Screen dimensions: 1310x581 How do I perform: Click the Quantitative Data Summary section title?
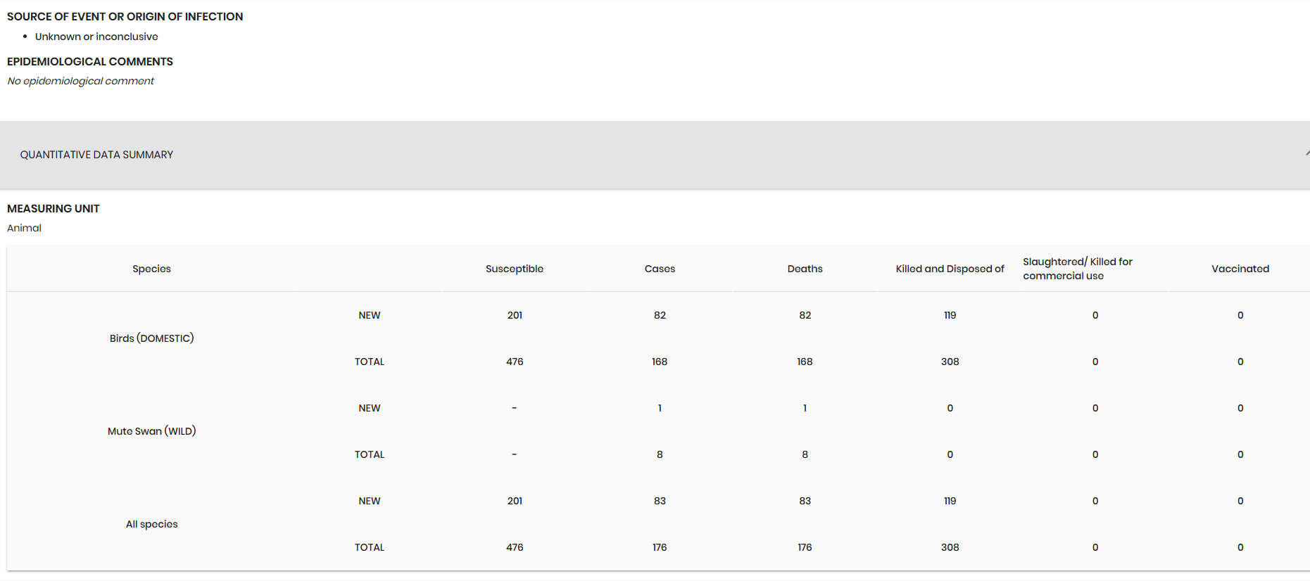(x=96, y=155)
